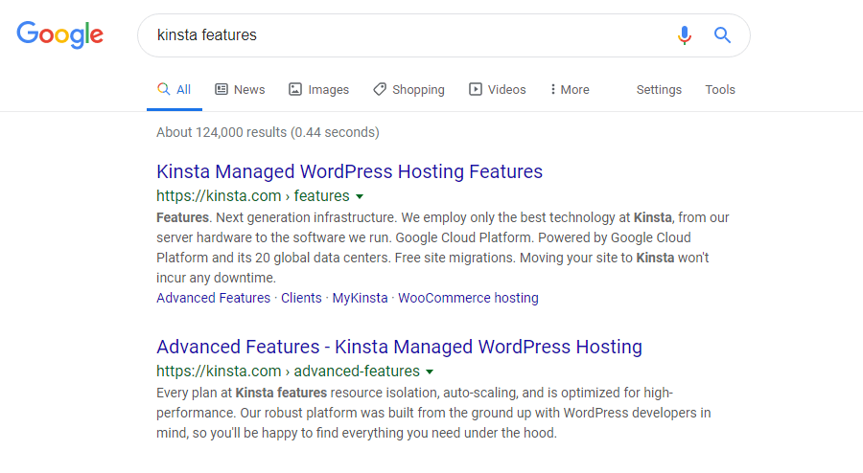Expand the More menu

coord(570,90)
